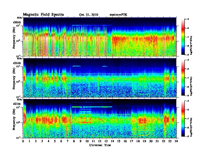Viewport: 210px width, 162px height.
Task: Click inside the dD/dt spectrogram plot
Action: coord(100,78)
